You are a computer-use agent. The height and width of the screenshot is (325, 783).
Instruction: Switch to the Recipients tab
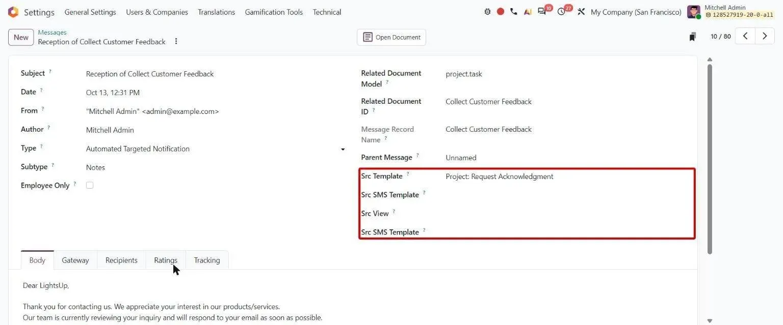click(121, 260)
